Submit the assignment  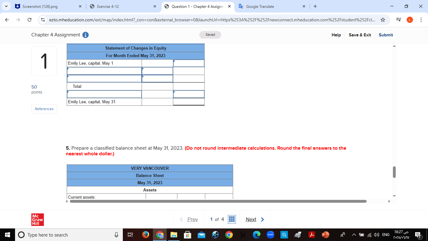pyautogui.click(x=386, y=35)
